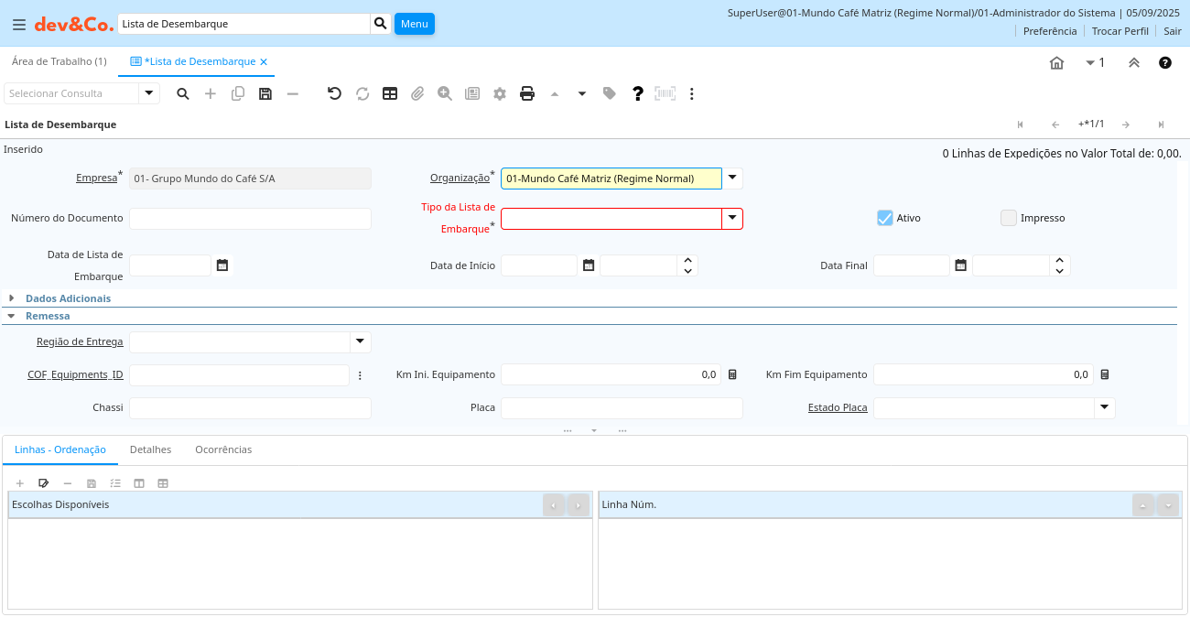1190x617 pixels.
Task: Toggle grid view in the toolbar
Action: pyautogui.click(x=390, y=93)
